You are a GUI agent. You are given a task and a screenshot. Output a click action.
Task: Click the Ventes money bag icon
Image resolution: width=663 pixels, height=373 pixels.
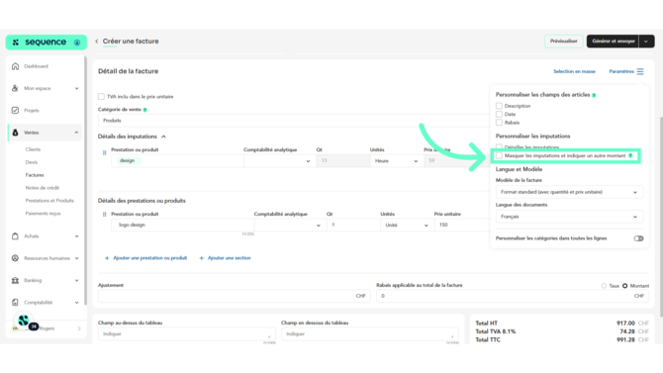click(15, 133)
